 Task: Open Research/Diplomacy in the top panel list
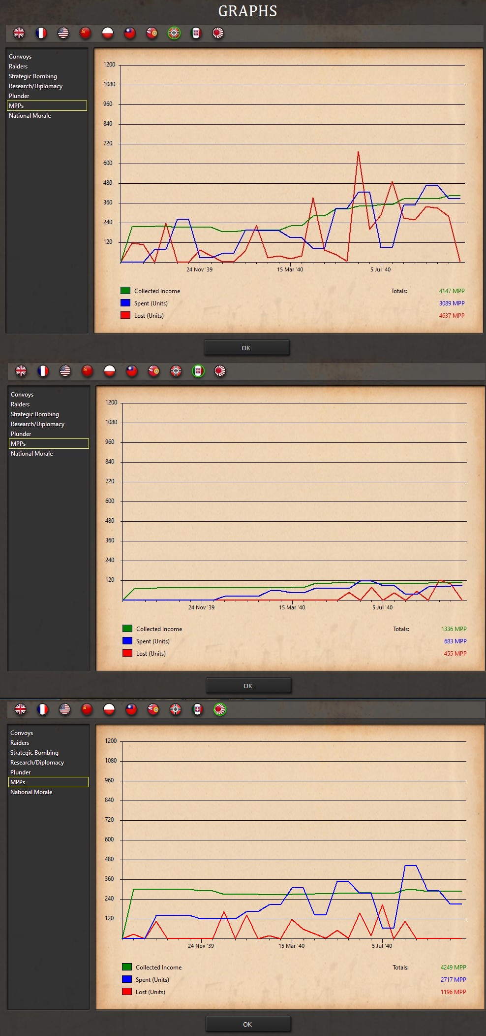pos(35,86)
